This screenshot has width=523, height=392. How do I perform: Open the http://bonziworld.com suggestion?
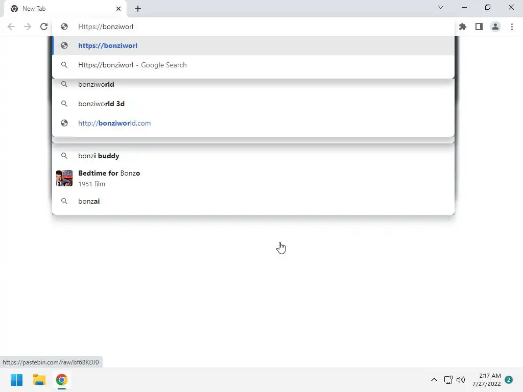[x=253, y=123]
